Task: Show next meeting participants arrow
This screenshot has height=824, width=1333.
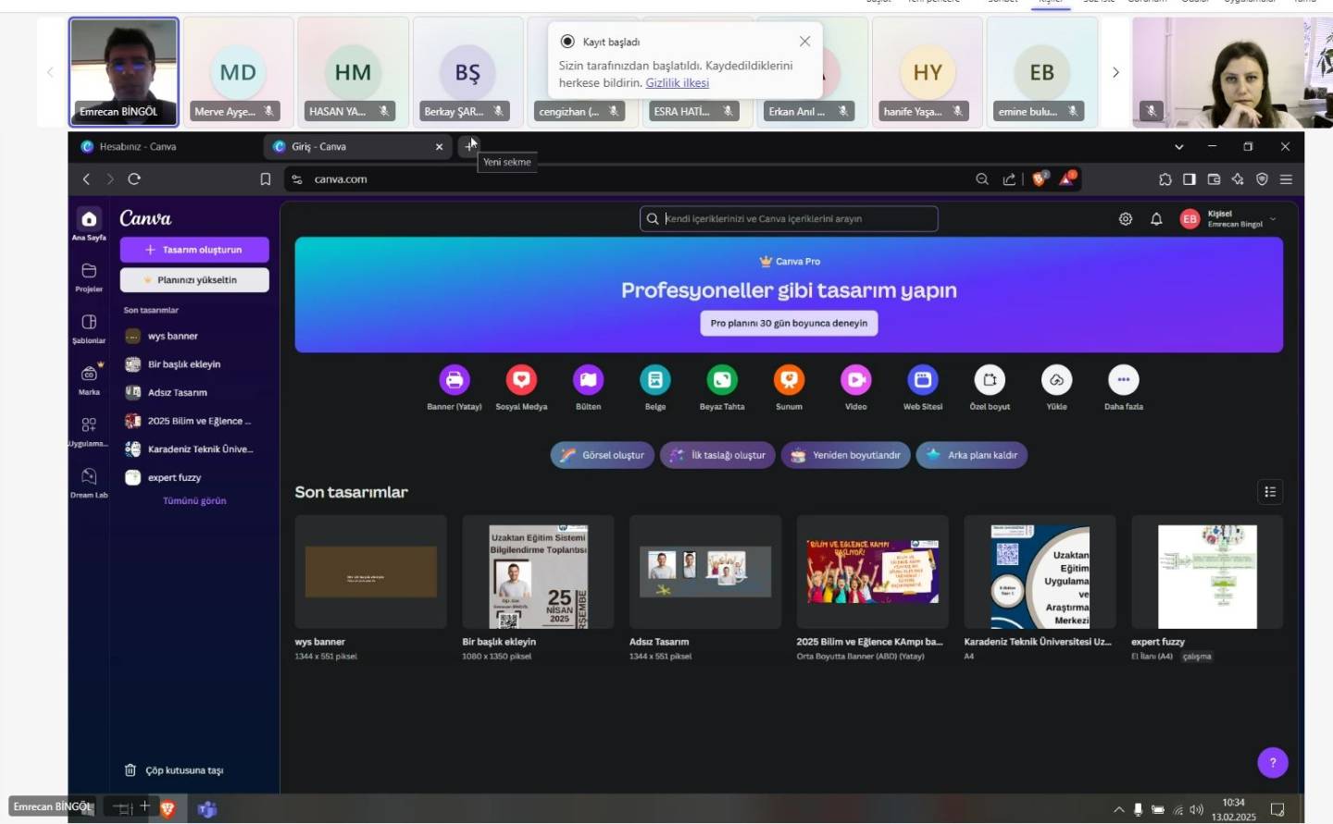Action: (x=1115, y=72)
